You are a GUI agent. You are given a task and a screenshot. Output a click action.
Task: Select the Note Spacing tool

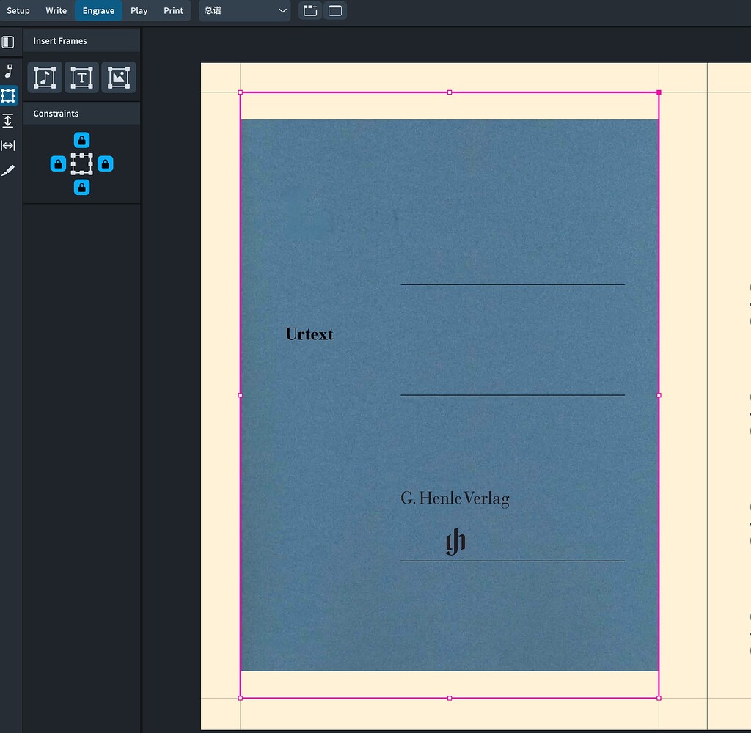(x=10, y=145)
